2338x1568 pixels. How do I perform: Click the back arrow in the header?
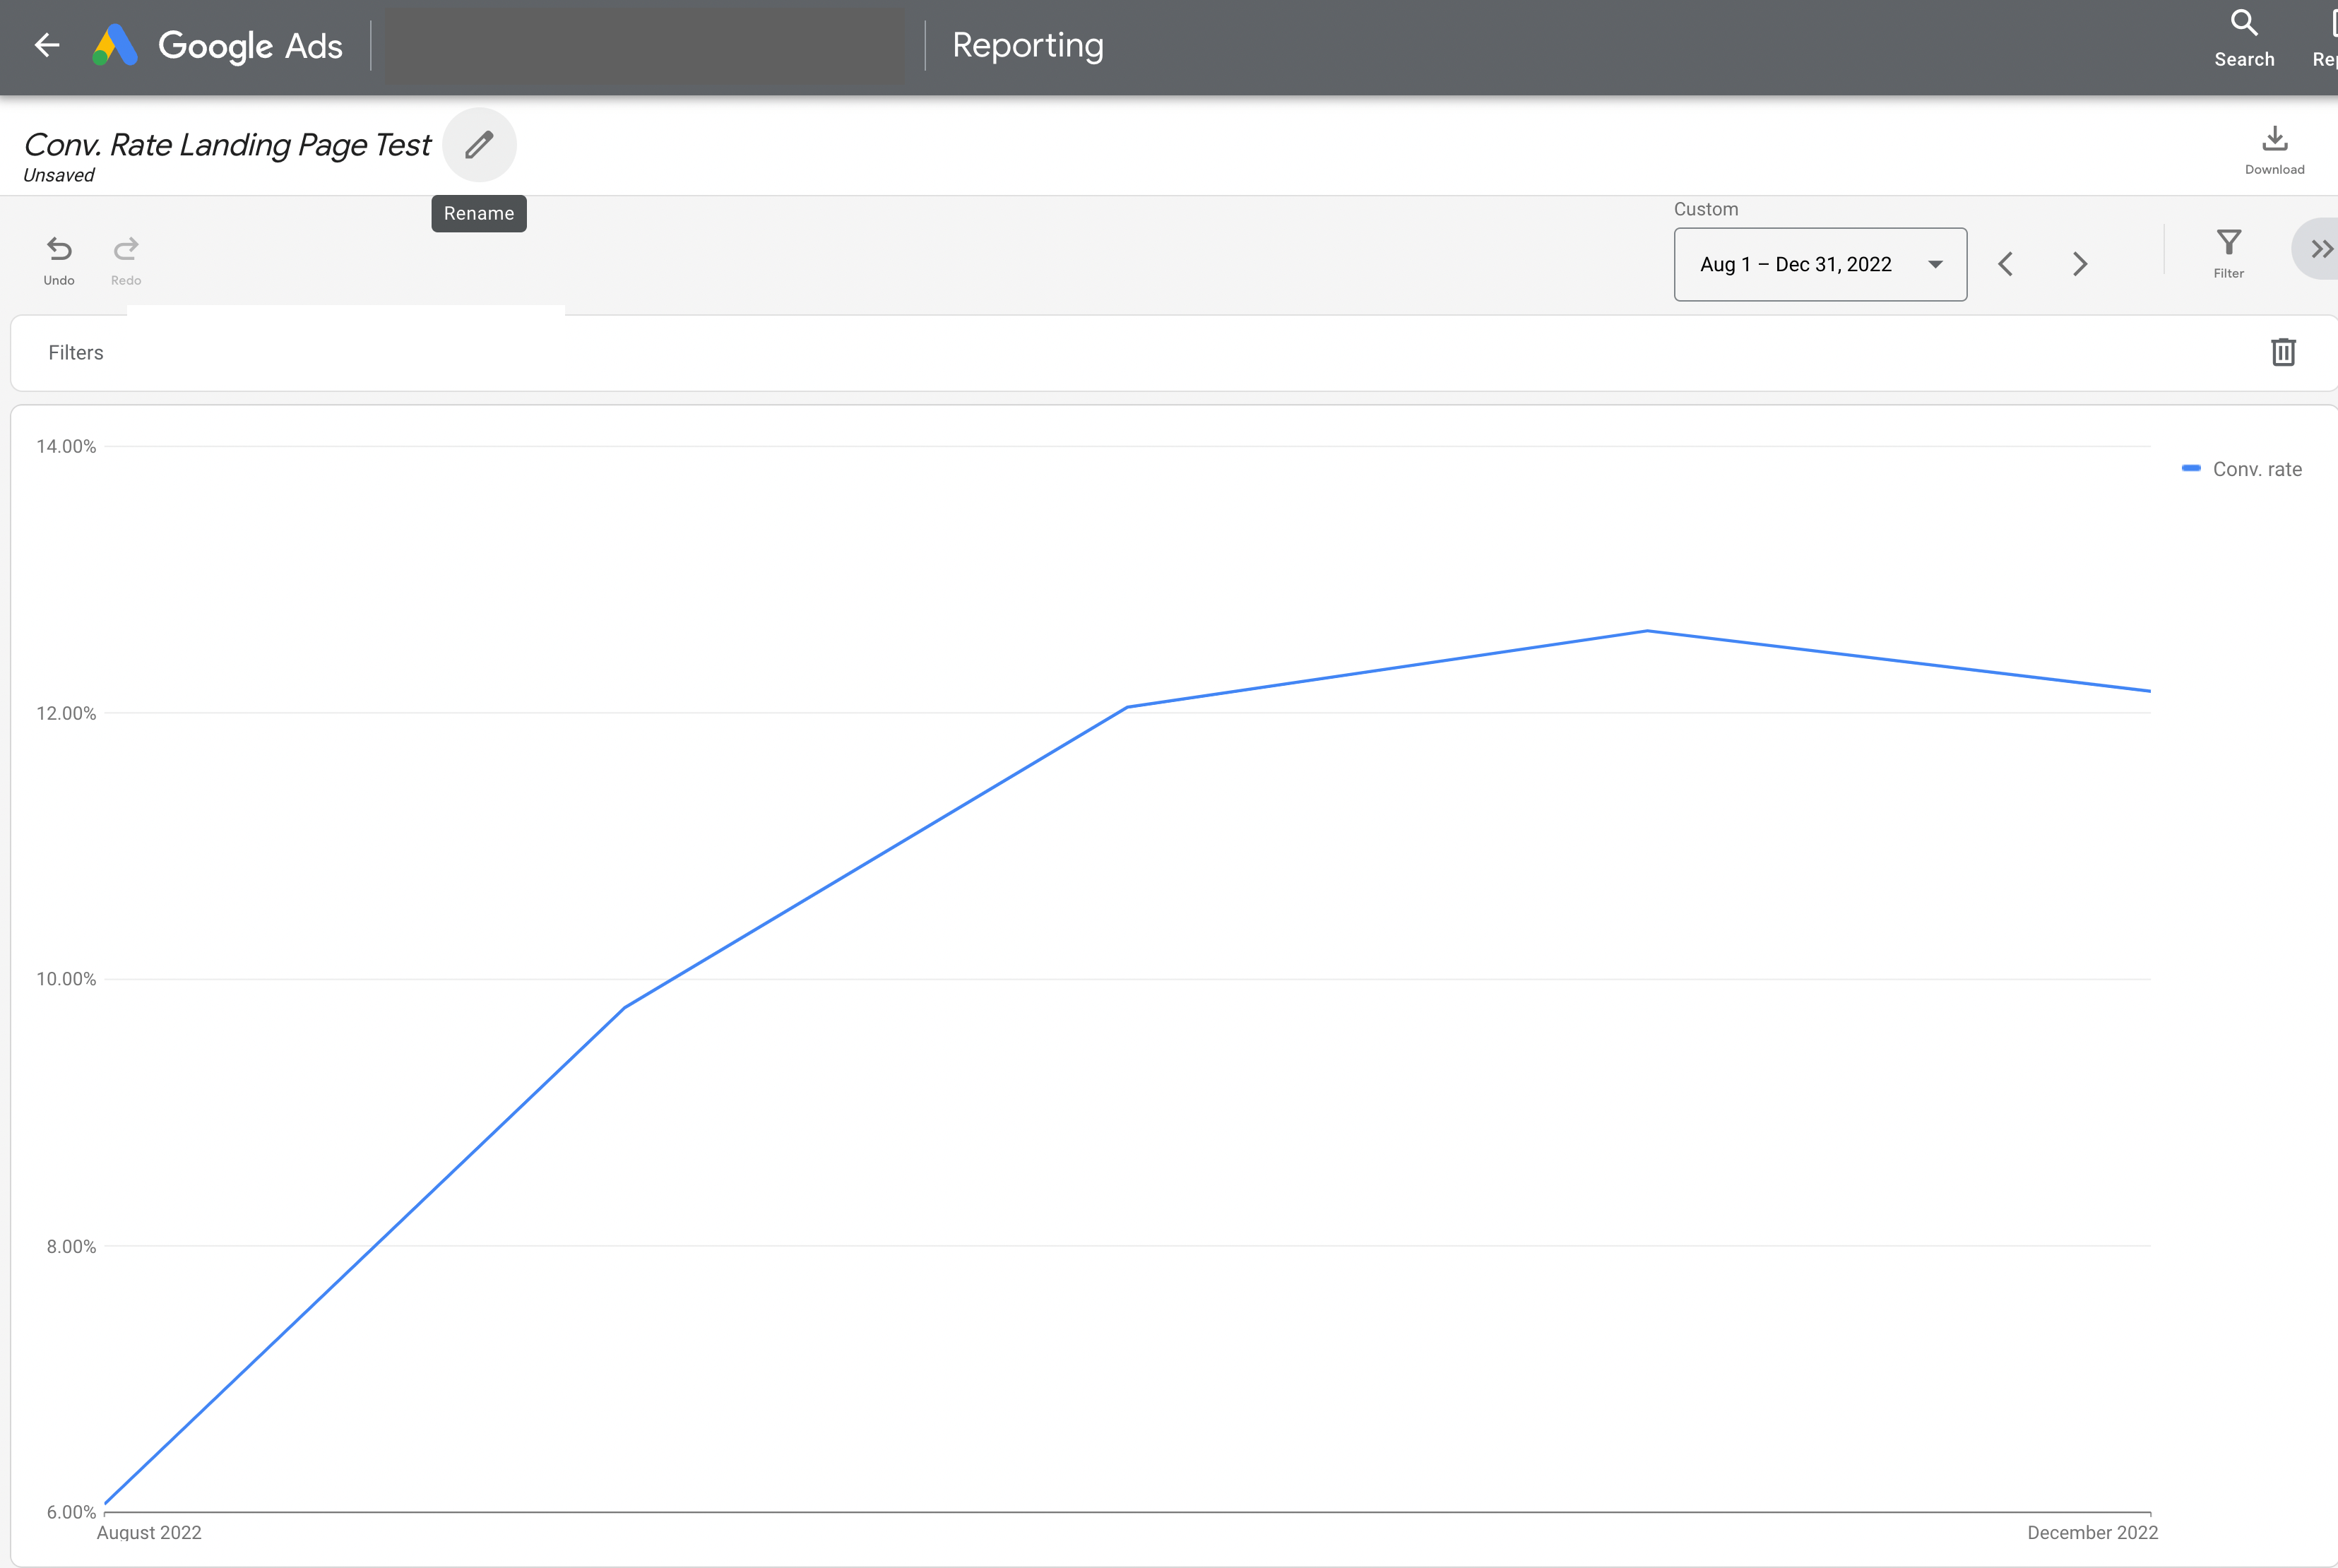pos(46,45)
